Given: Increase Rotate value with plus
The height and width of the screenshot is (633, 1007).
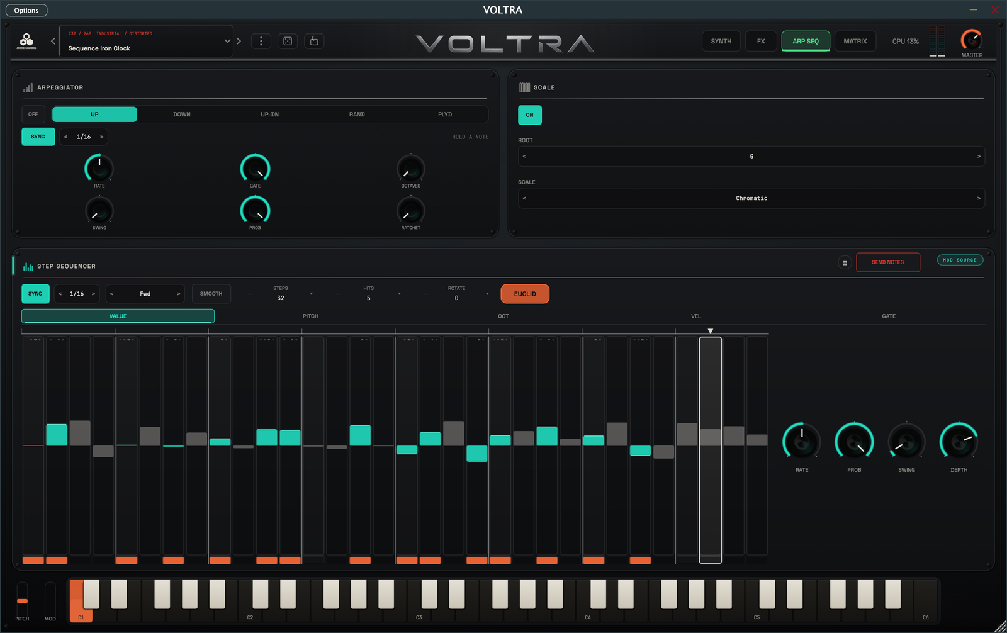Looking at the screenshot, I should click(x=487, y=294).
